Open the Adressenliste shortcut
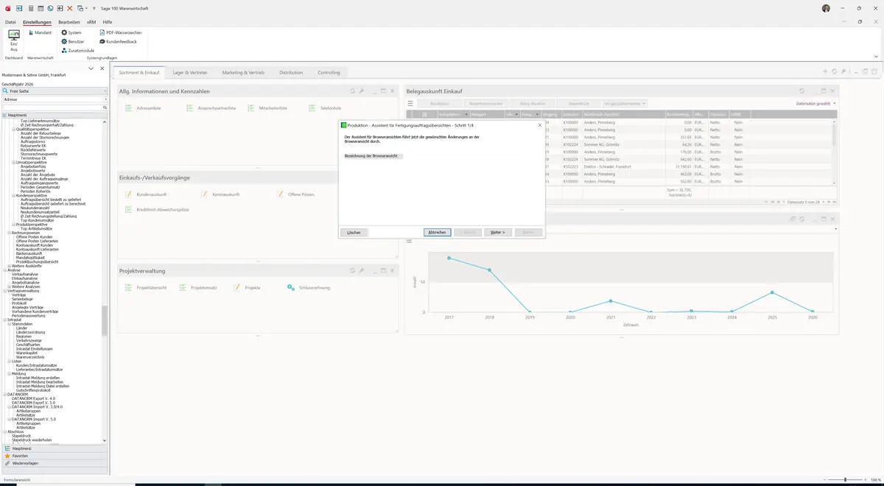Viewport: 884px width, 486px height. (x=144, y=108)
